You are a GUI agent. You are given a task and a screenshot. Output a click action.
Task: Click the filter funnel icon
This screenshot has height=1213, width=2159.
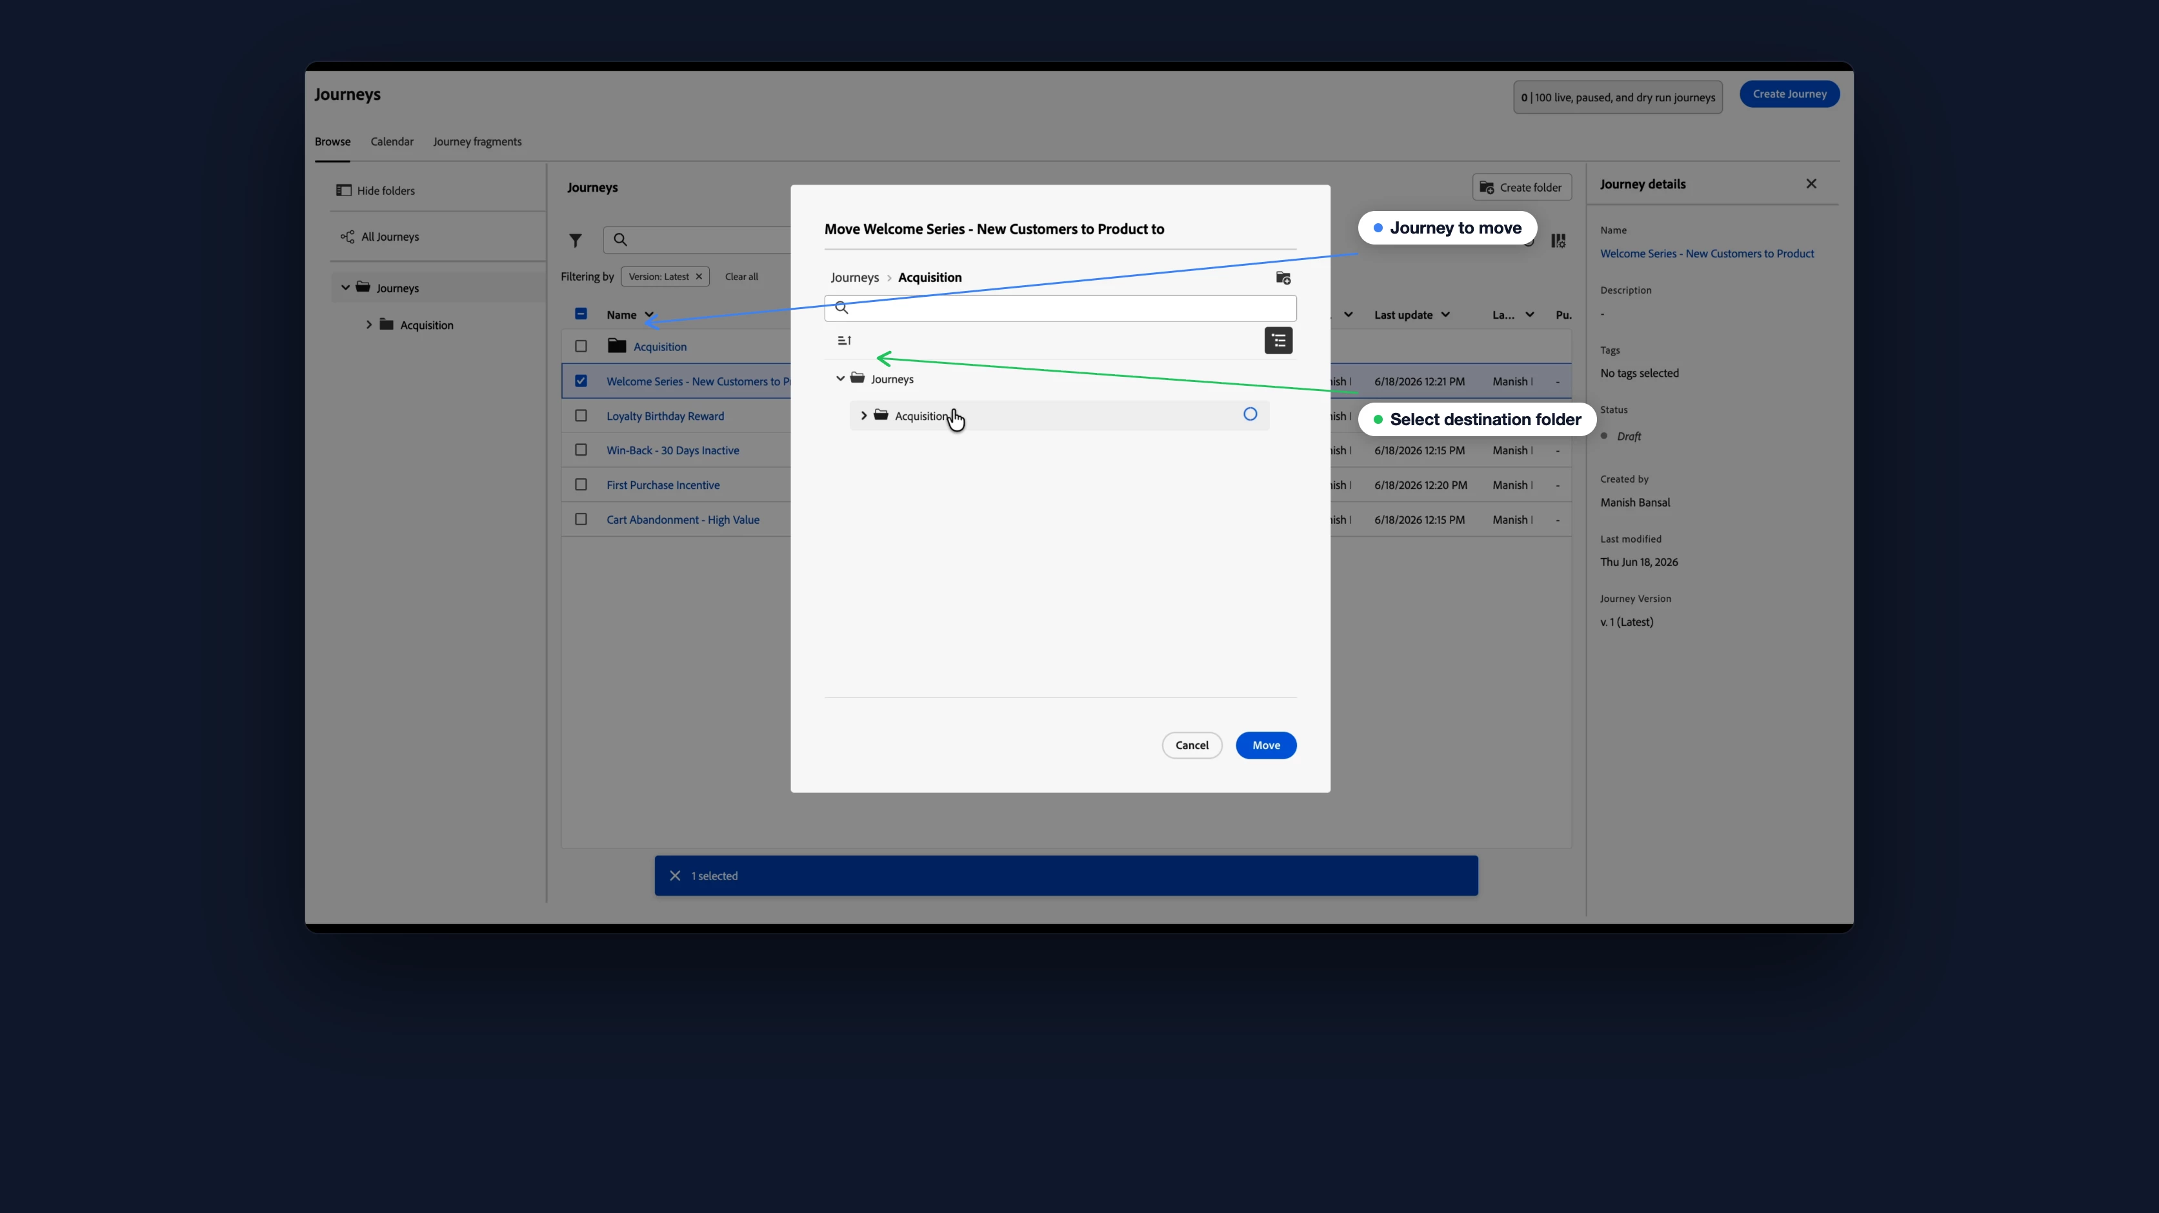click(575, 241)
